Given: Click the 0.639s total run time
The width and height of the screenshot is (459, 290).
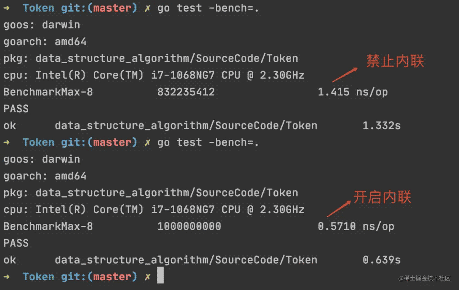Looking at the screenshot, I should pos(381,260).
